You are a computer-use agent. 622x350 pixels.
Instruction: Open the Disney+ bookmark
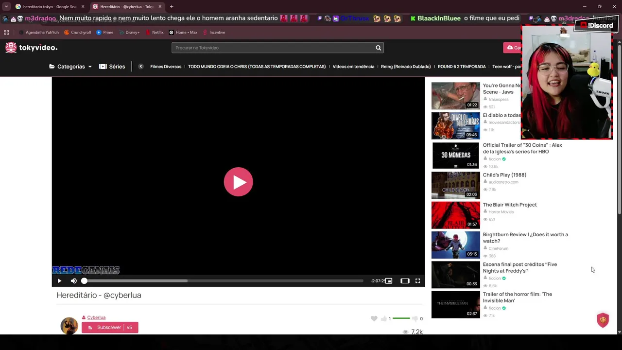point(129,33)
